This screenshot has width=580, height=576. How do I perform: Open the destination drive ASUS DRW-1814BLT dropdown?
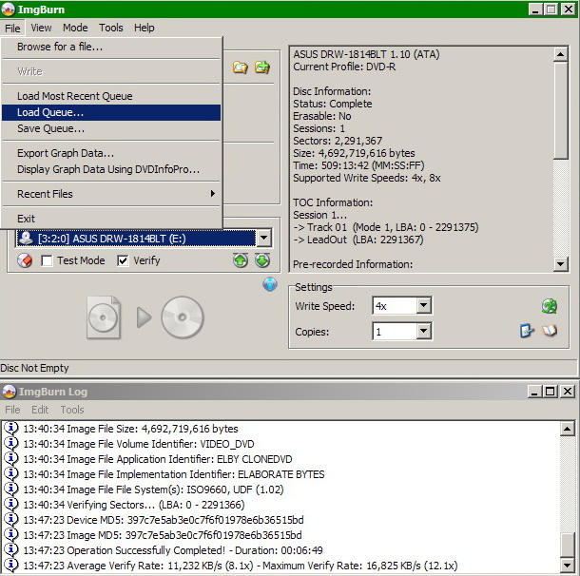tap(263, 239)
